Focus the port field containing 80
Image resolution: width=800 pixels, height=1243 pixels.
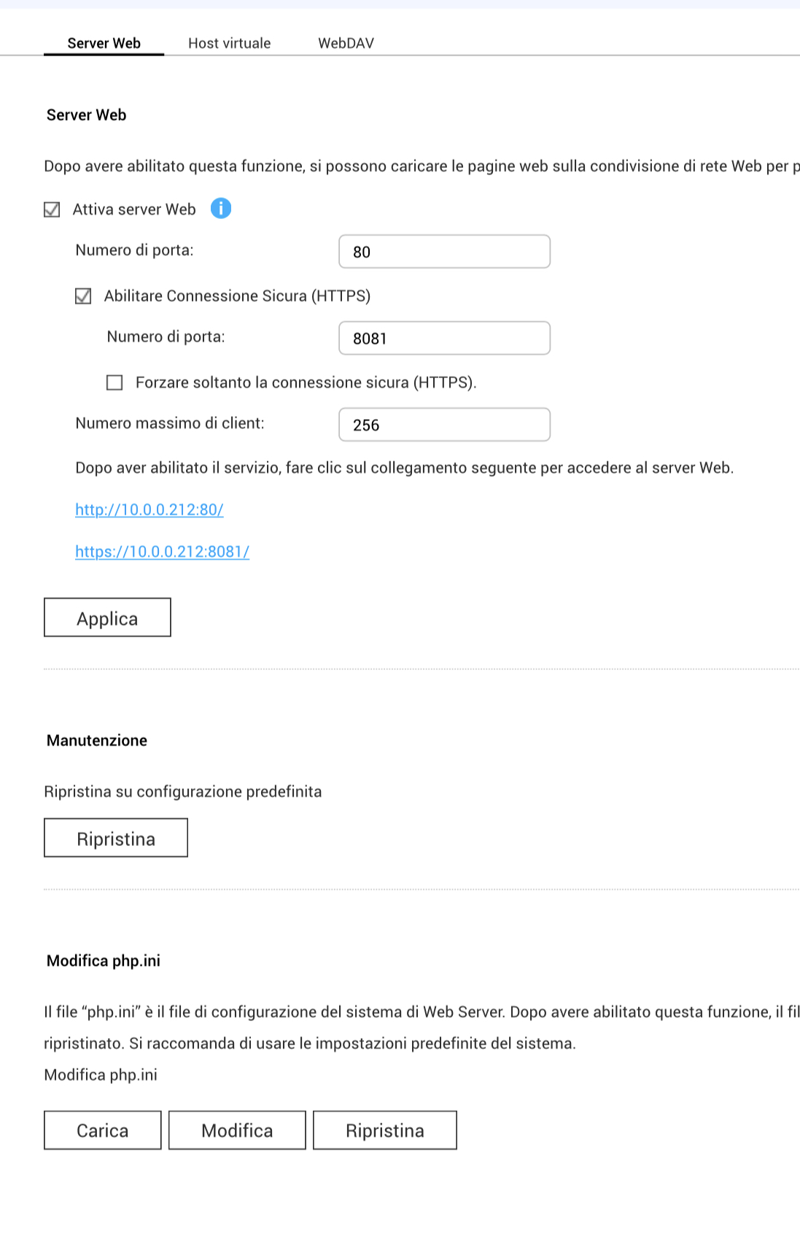pos(444,252)
